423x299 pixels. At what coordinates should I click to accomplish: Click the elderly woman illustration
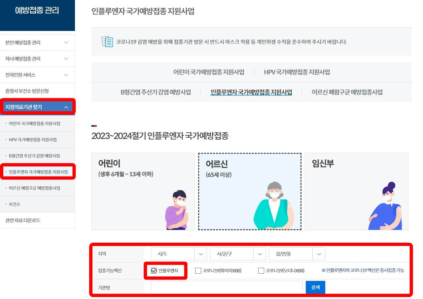(x=274, y=205)
